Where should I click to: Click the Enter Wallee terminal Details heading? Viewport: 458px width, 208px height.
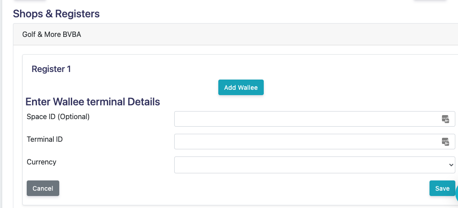pos(93,102)
